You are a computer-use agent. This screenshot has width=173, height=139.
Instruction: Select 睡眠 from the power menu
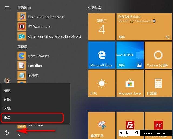pos(35,90)
